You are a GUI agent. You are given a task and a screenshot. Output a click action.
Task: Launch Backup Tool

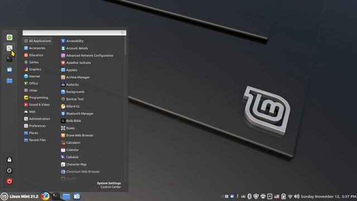point(73,99)
